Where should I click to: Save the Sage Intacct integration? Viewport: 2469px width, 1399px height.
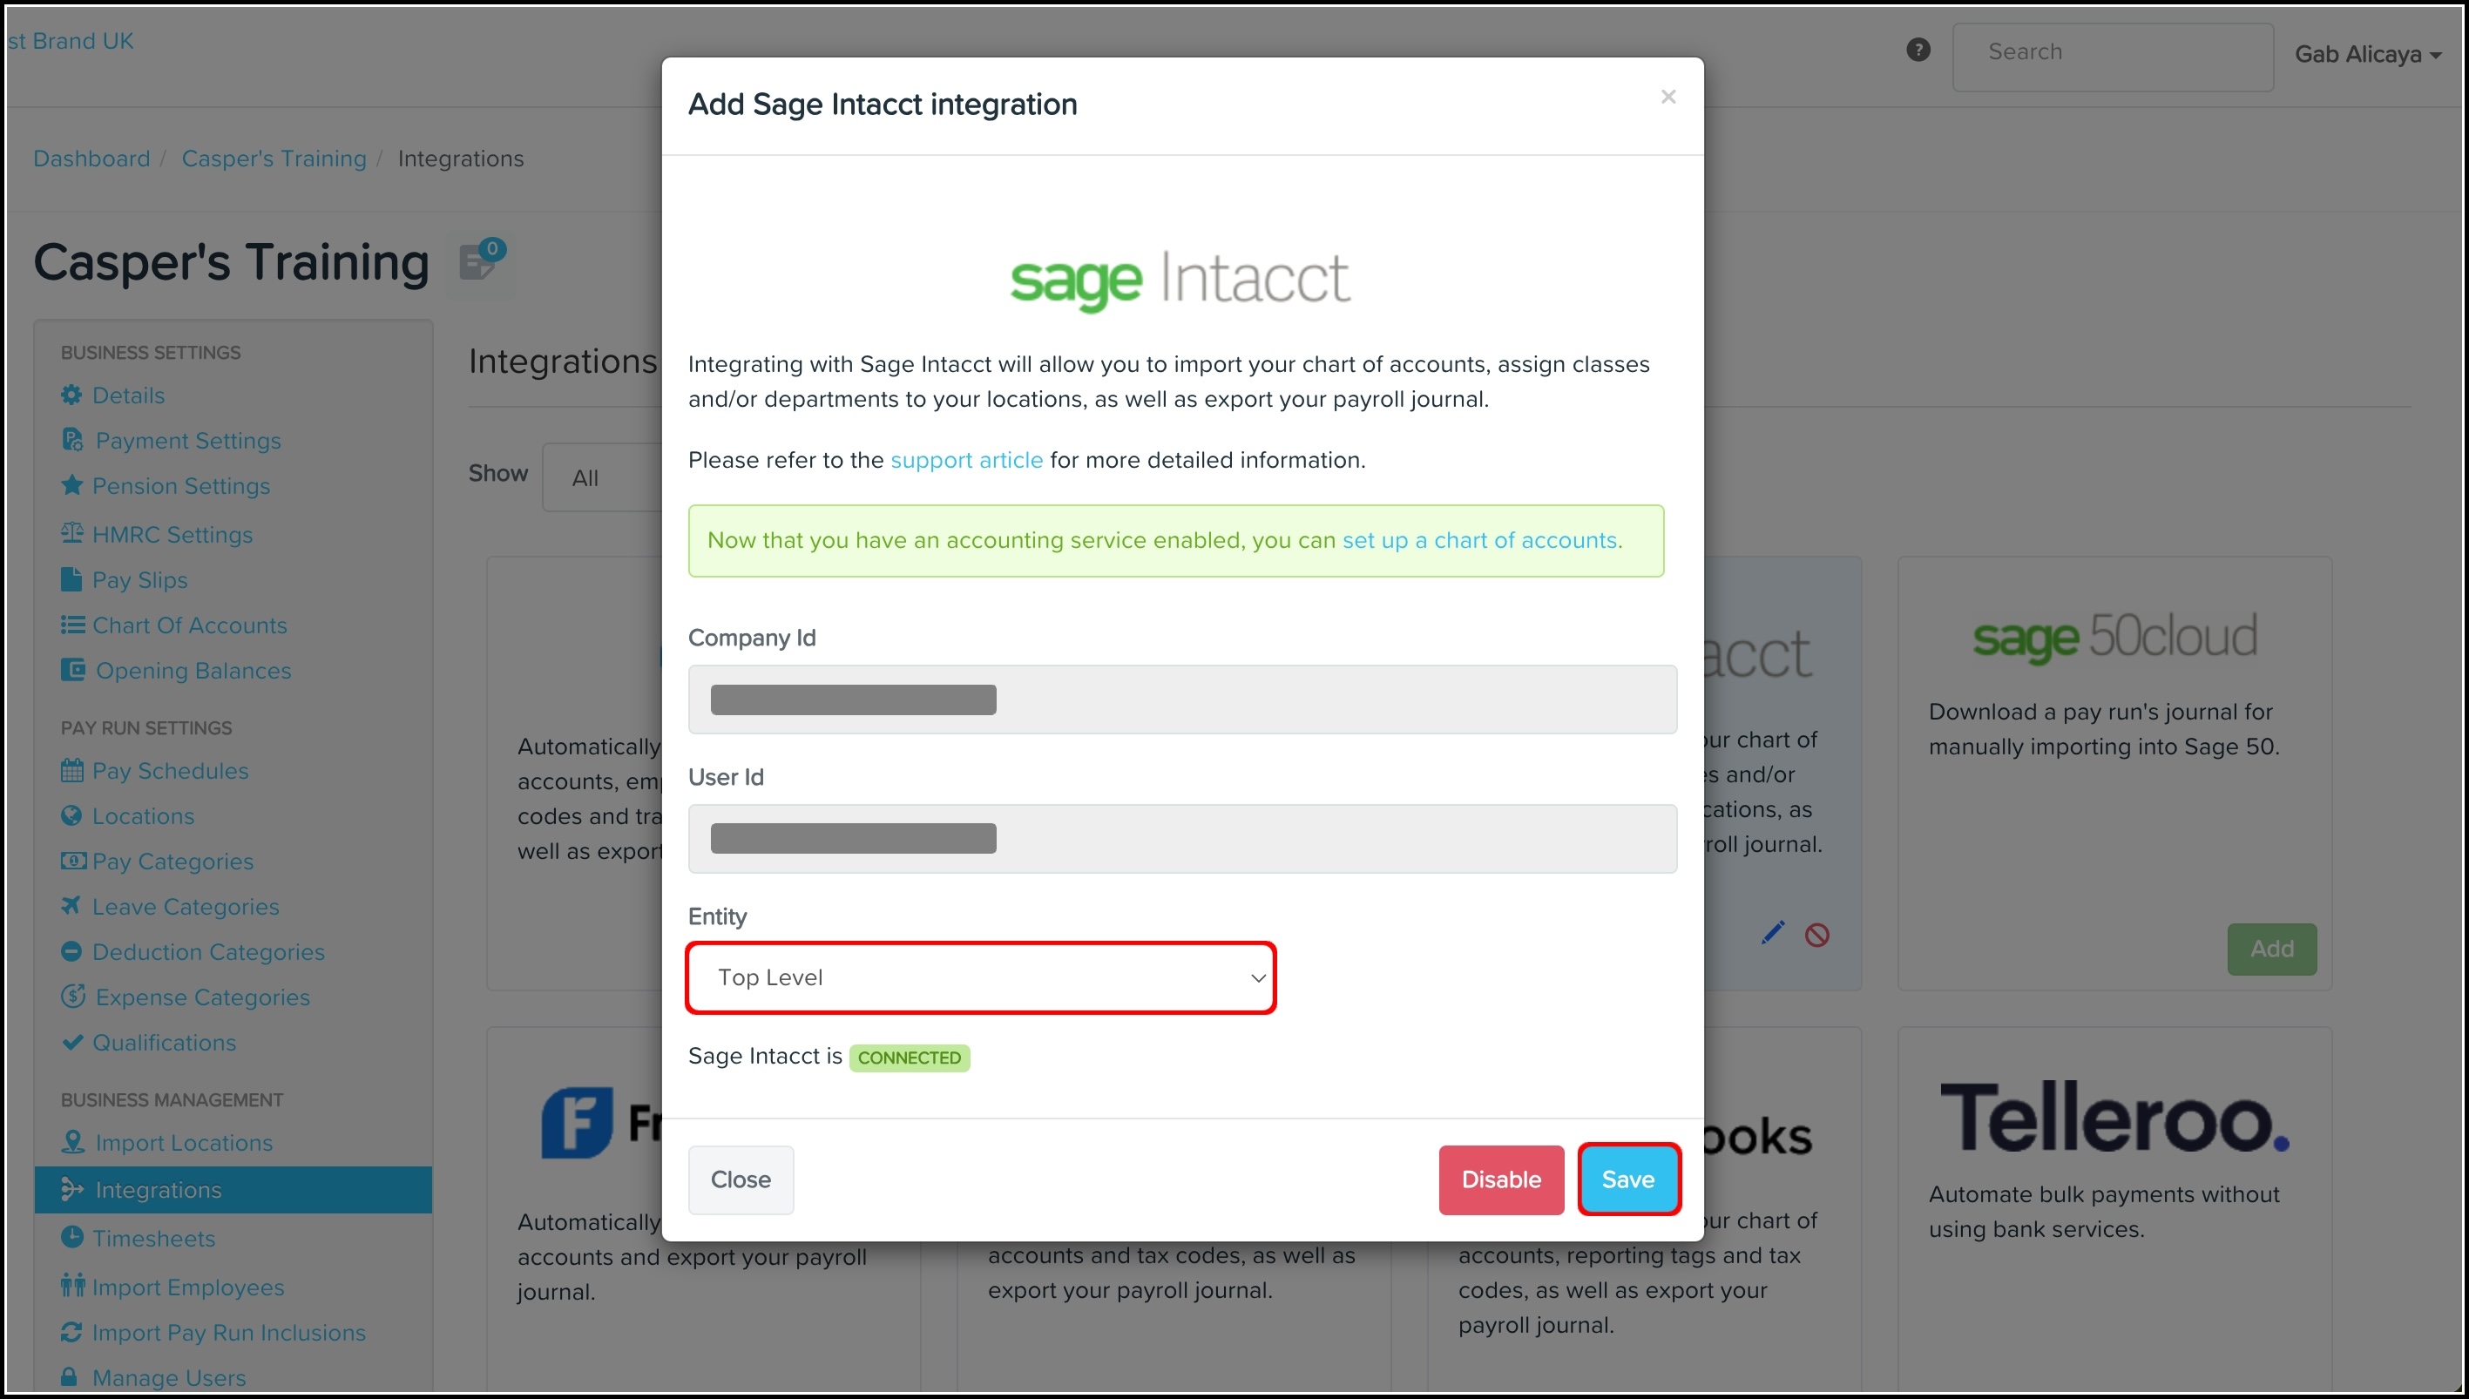[x=1627, y=1179]
